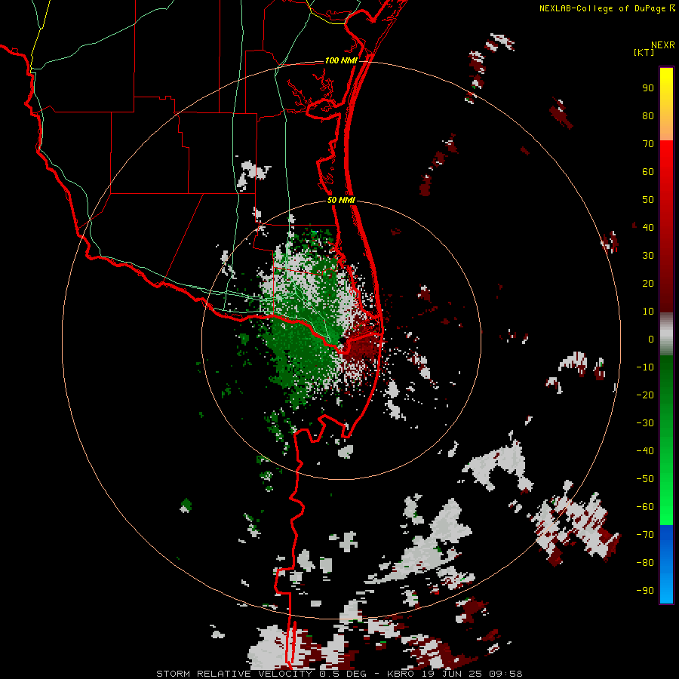Click the bright red segment of the color bar
The height and width of the screenshot is (679, 679).
(x=666, y=174)
